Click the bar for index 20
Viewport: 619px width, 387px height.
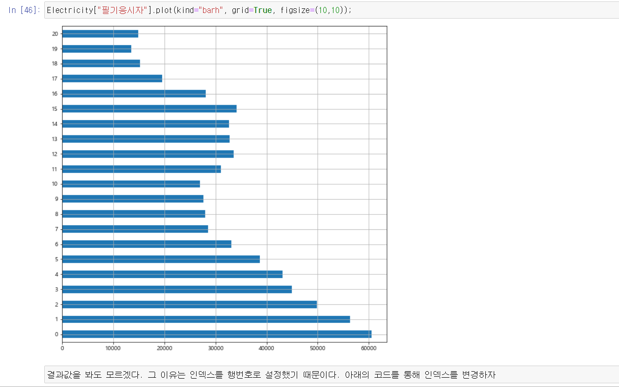point(100,34)
